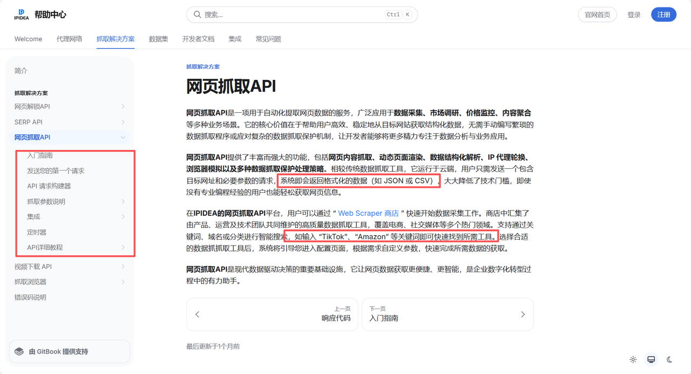Image resolution: width=691 pixels, height=374 pixels.
Task: Click the Ctrl K shortcut badge
Action: pyautogui.click(x=398, y=15)
